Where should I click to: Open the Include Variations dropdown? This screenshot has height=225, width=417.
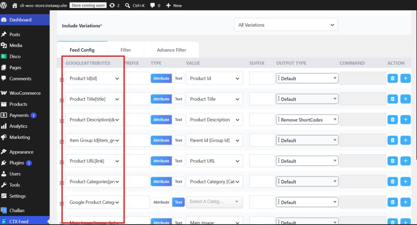[286, 25]
